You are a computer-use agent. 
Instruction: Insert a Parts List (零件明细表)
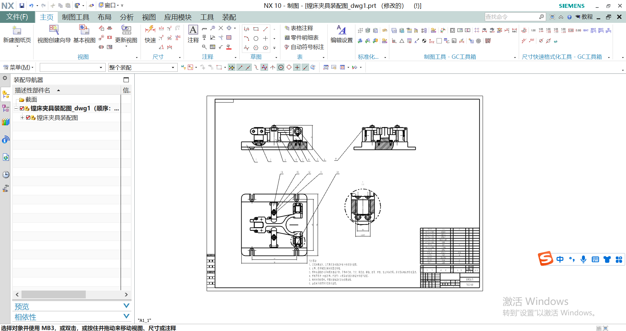click(x=301, y=38)
